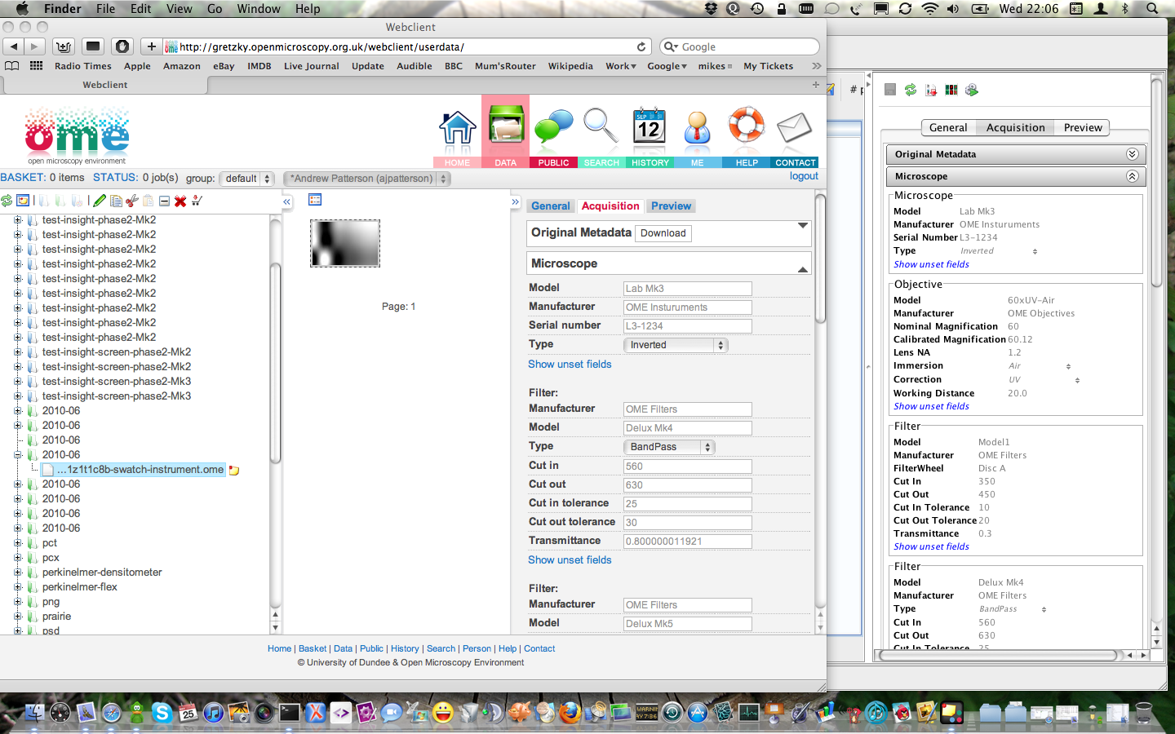This screenshot has width=1175, height=734.
Task: Open the group default dropdown
Action: tap(246, 179)
